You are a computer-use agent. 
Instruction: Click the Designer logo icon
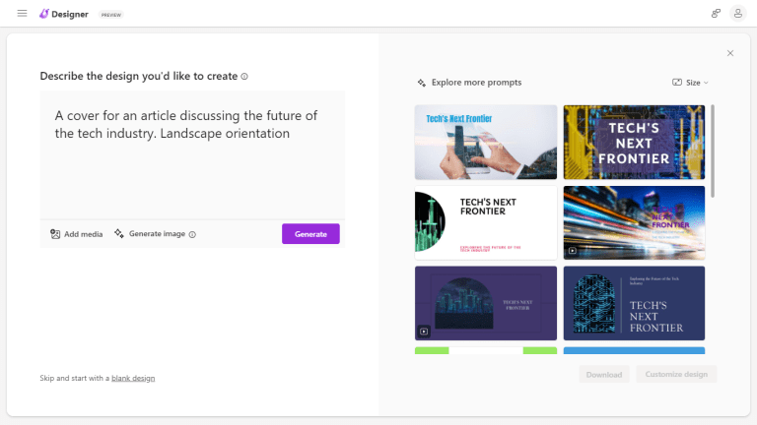tap(44, 14)
